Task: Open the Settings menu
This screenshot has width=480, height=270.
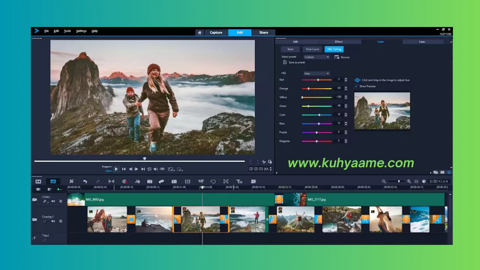Action: [81, 31]
